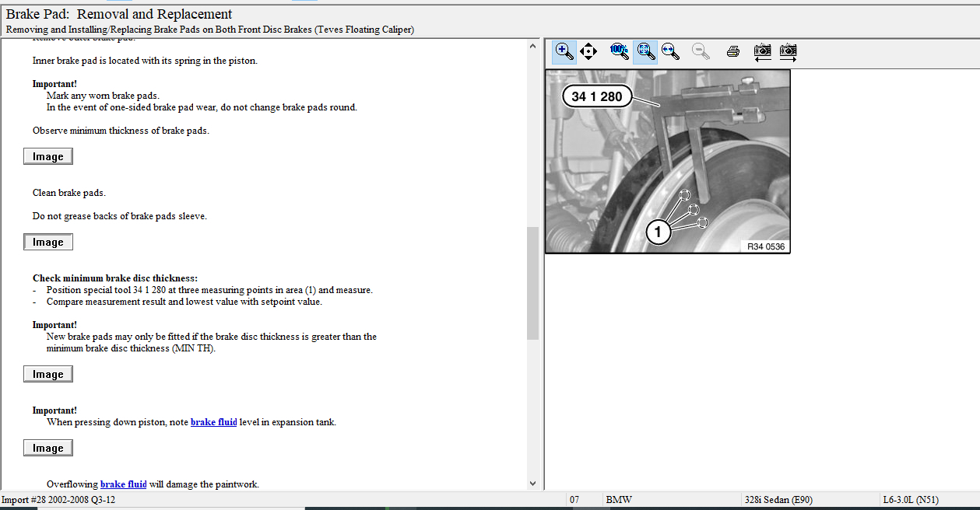Click the fit image to window icon
This screenshot has width=980, height=510.
tap(645, 52)
